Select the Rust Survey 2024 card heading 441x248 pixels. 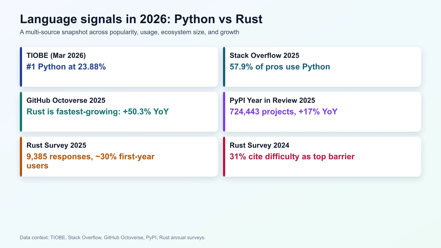coord(259,145)
